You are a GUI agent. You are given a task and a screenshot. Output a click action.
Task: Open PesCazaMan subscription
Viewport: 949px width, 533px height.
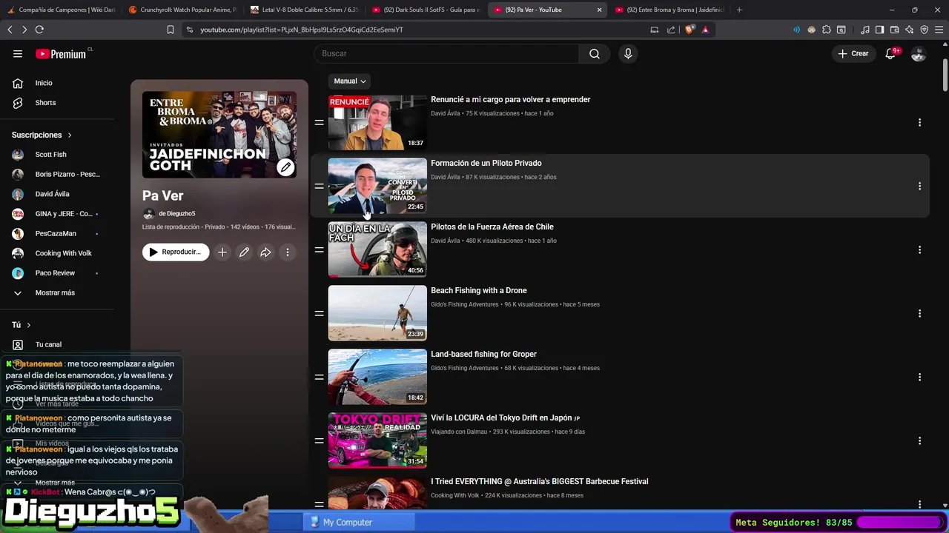tap(56, 234)
